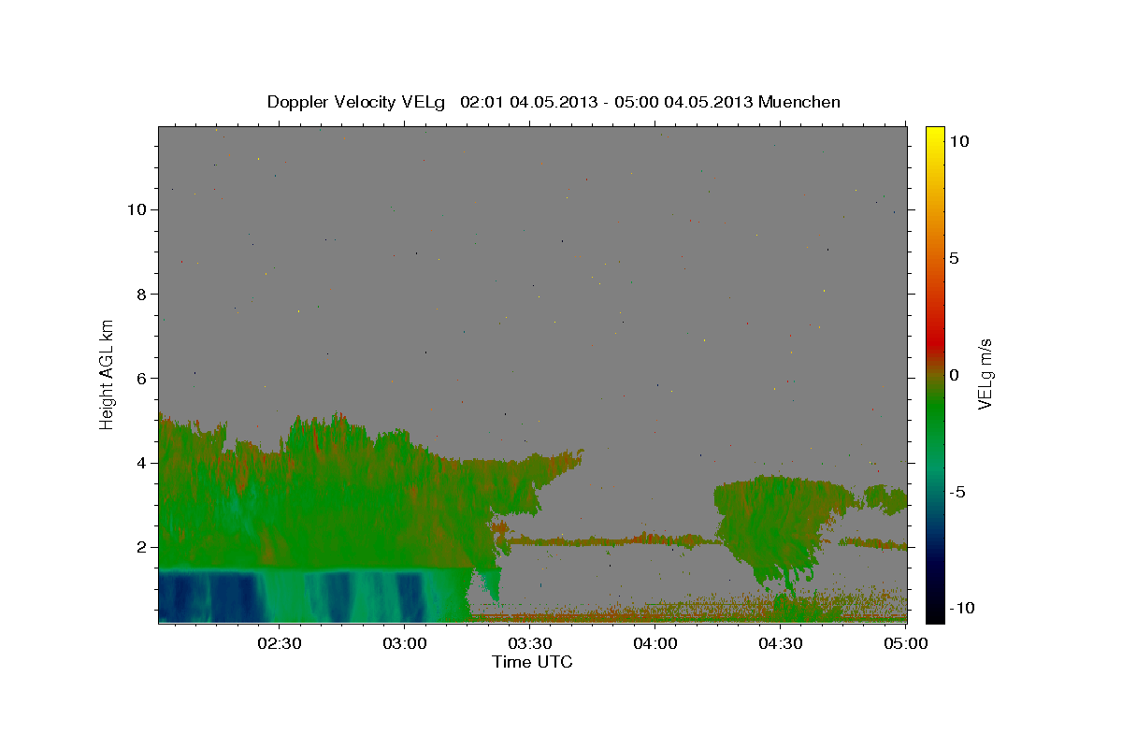Click the plot title 'Doppler Velocity VELg'

click(358, 102)
